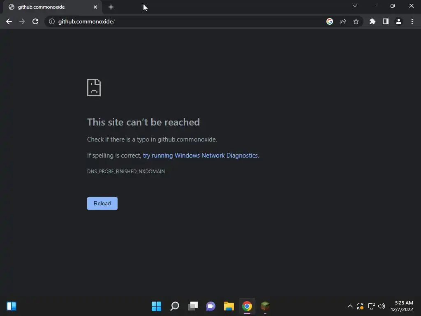This screenshot has width=421, height=316.
Task: Open the Chrome three-dot menu
Action: (412, 21)
